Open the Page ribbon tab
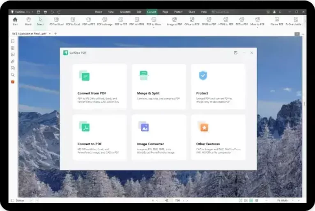The height and width of the screenshot is (211, 315). (166, 12)
